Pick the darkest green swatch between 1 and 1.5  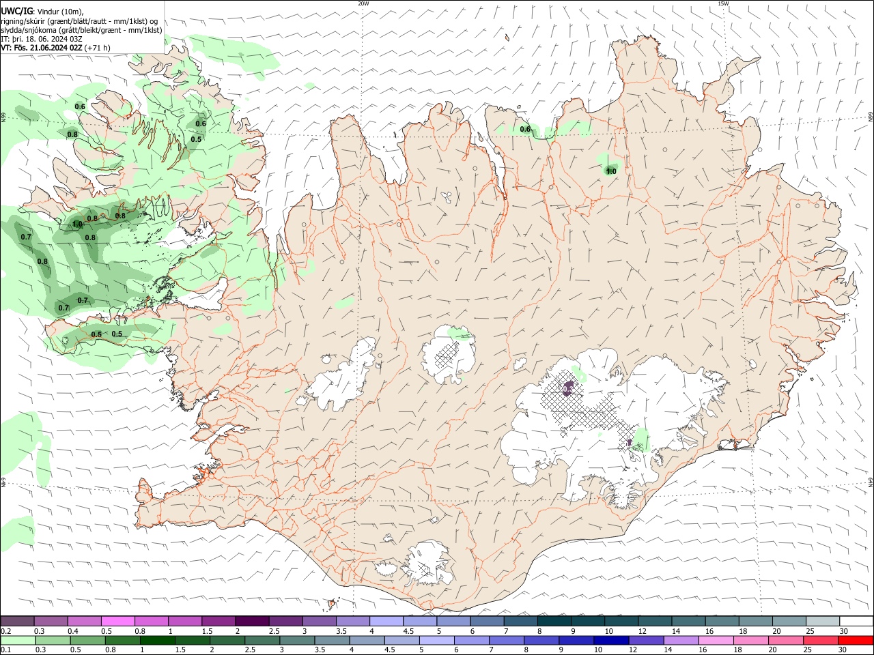pyautogui.click(x=157, y=641)
